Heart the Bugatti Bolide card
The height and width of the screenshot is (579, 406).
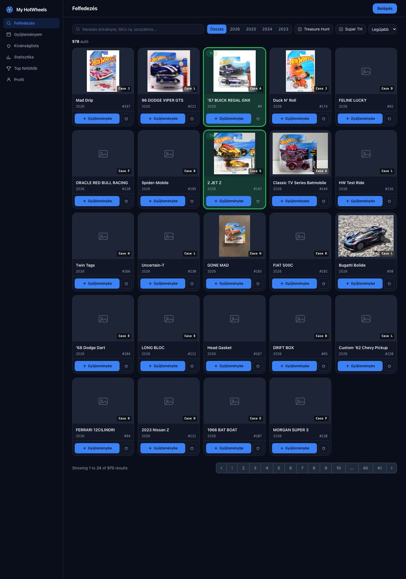tap(389, 284)
